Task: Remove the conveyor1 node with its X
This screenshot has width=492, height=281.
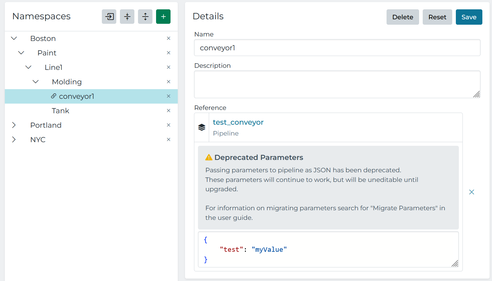Action: tap(169, 96)
